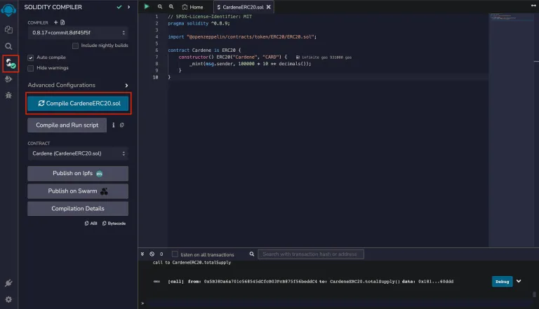Copy ABI to clipboard
Viewport: 539px width, 309px height.
pyautogui.click(x=91, y=224)
